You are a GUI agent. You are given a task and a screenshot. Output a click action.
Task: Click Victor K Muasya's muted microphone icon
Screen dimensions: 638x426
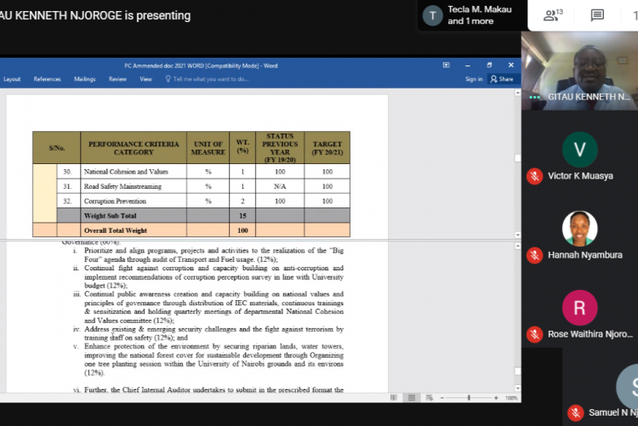tap(534, 176)
